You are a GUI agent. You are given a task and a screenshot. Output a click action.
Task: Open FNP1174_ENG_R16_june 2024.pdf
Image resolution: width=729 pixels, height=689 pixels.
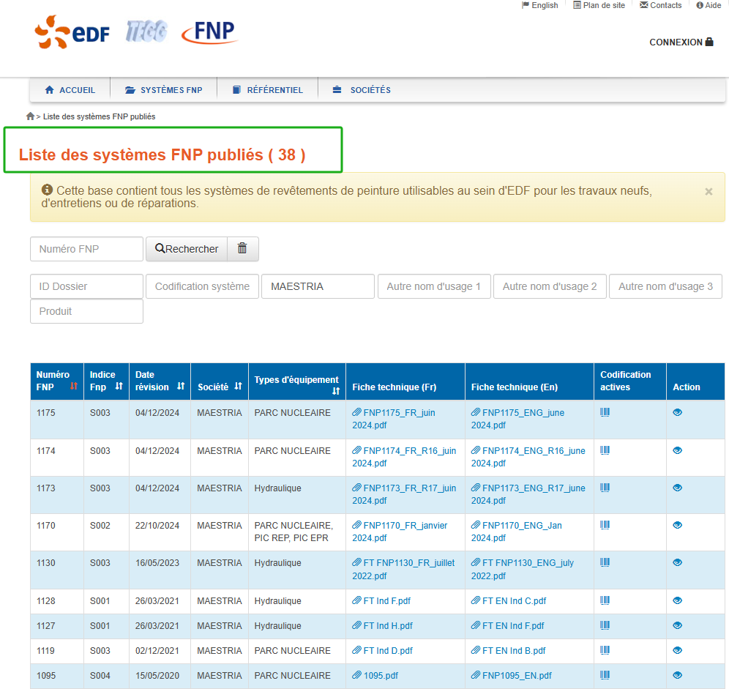click(528, 457)
